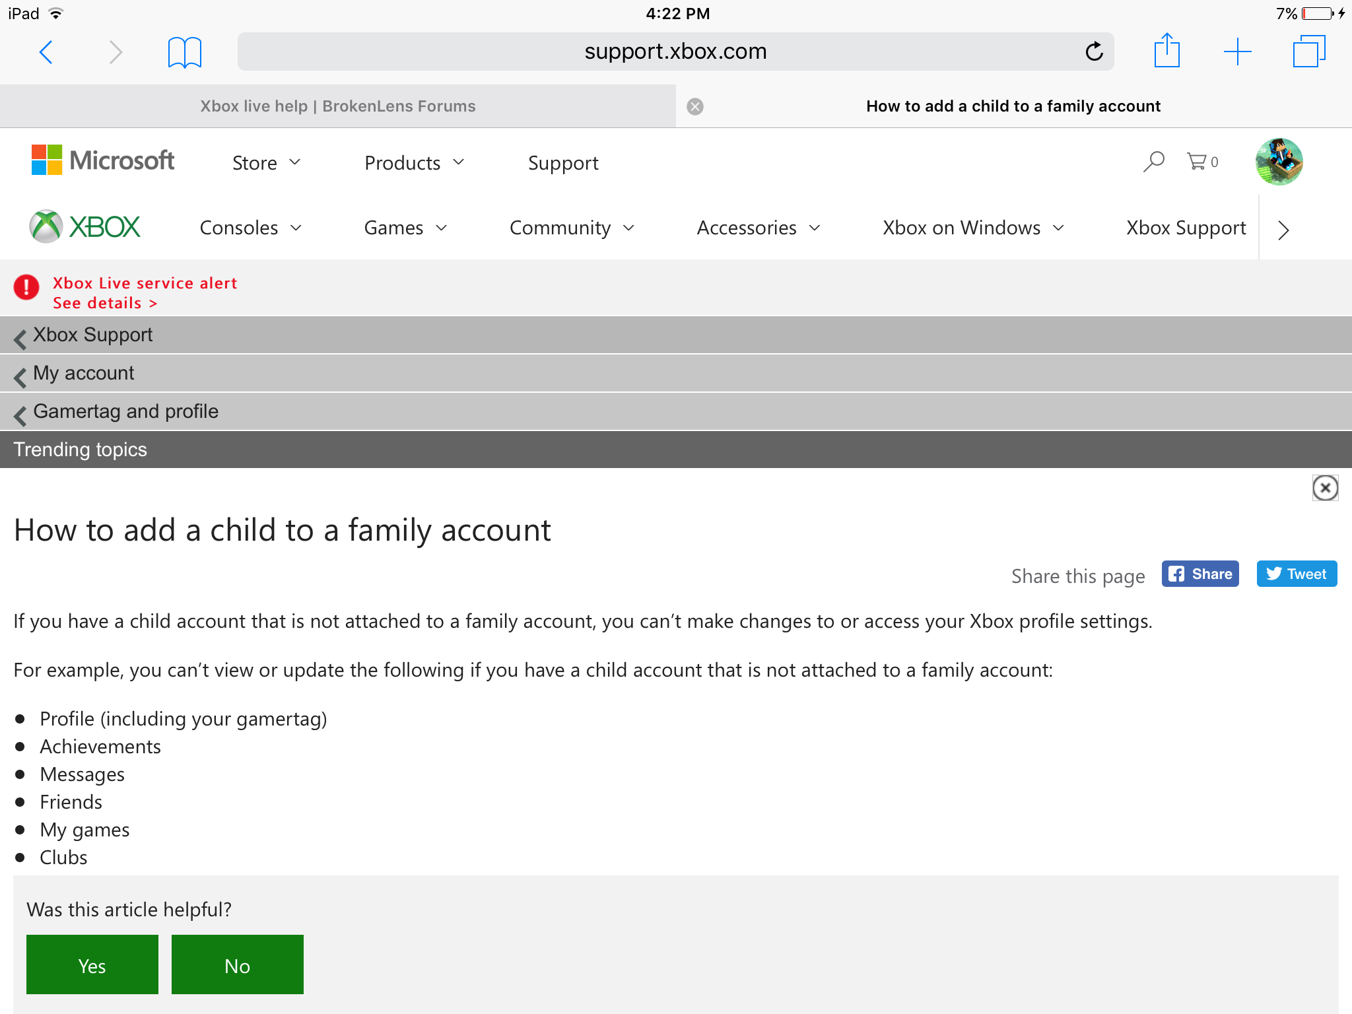Go back to Xbox Support breadcrumb
1352x1014 pixels.
(x=676, y=335)
